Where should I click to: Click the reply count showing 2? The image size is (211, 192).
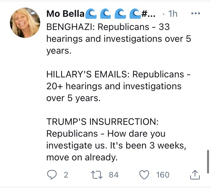point(66,175)
